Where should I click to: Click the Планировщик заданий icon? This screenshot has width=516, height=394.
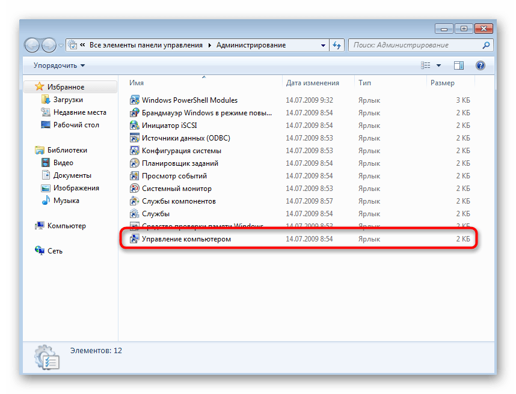click(x=135, y=163)
